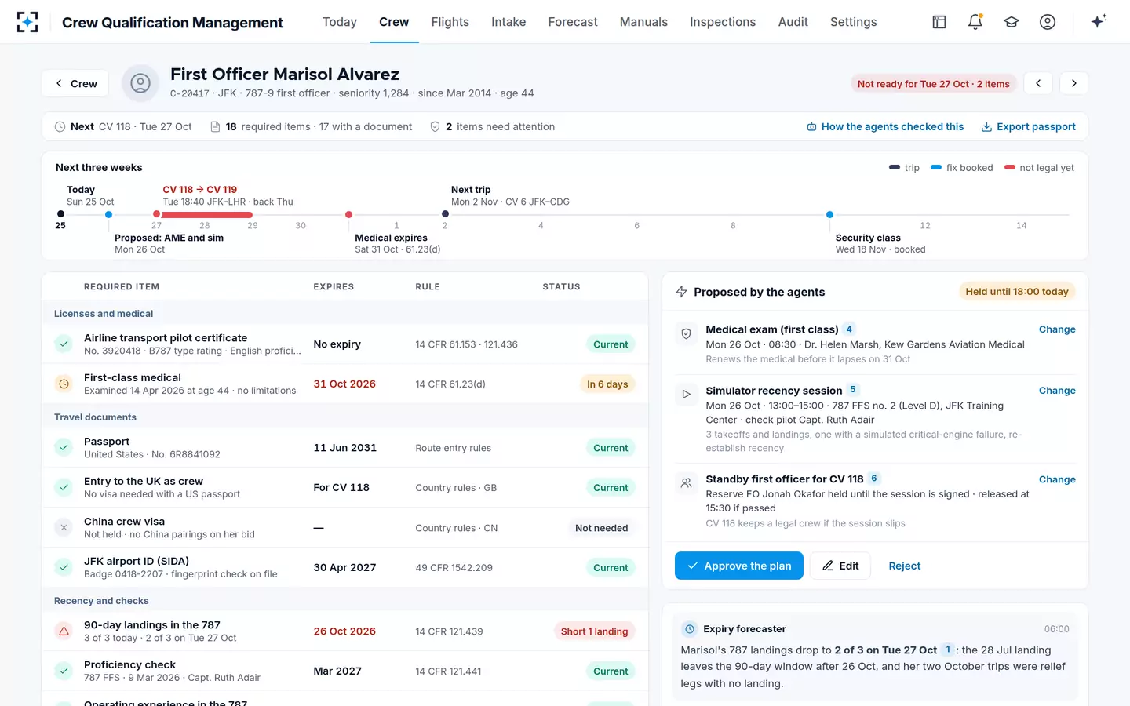This screenshot has width=1130, height=706.
Task: Reject the agents' proposal
Action: (905, 566)
